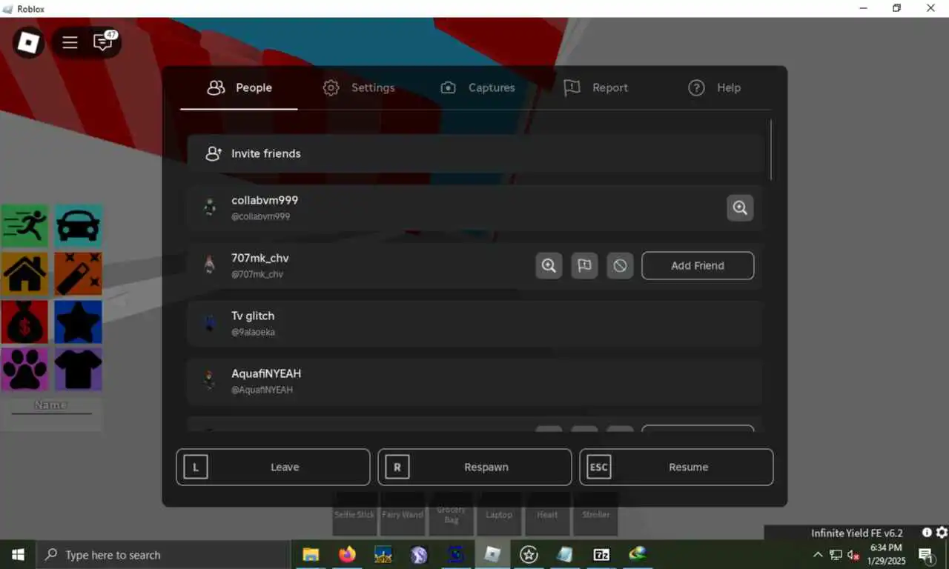The height and width of the screenshot is (569, 949).
Task: Inspect 707mk_chv's avatar with magnifier icon
Action: (549, 265)
